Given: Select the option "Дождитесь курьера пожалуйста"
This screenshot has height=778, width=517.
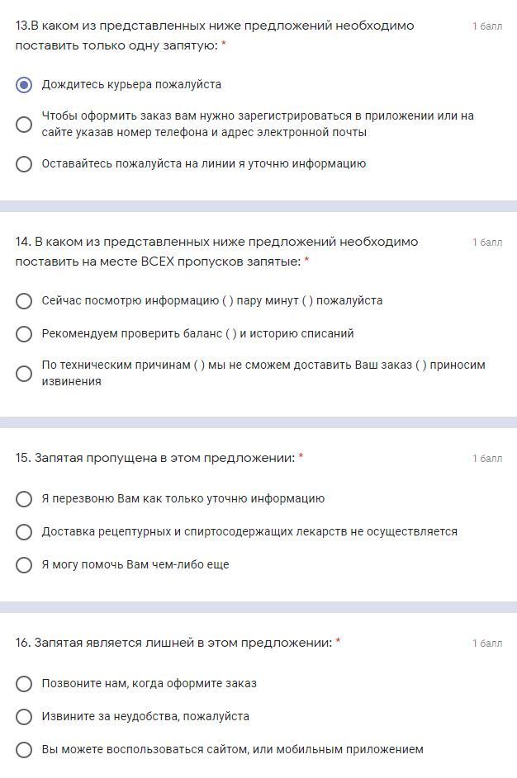Looking at the screenshot, I should point(24,84).
